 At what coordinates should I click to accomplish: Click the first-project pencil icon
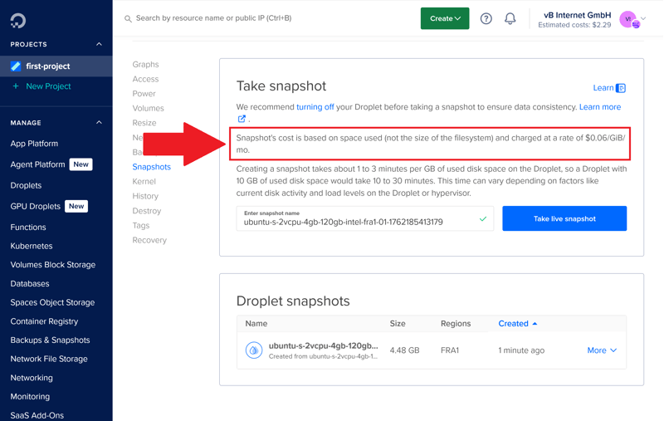coord(16,66)
